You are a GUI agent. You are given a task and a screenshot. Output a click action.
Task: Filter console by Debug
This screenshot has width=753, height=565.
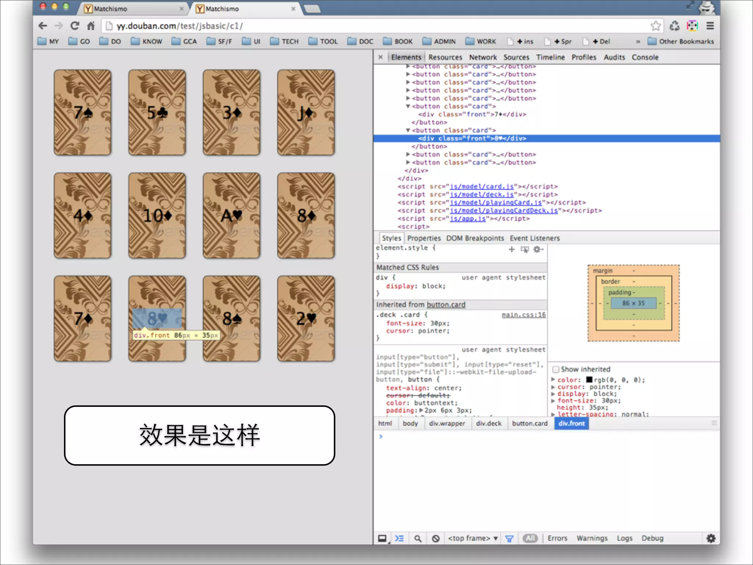[x=653, y=539]
